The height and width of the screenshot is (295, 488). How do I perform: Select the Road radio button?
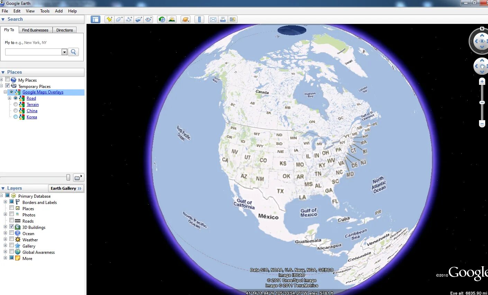point(16,98)
